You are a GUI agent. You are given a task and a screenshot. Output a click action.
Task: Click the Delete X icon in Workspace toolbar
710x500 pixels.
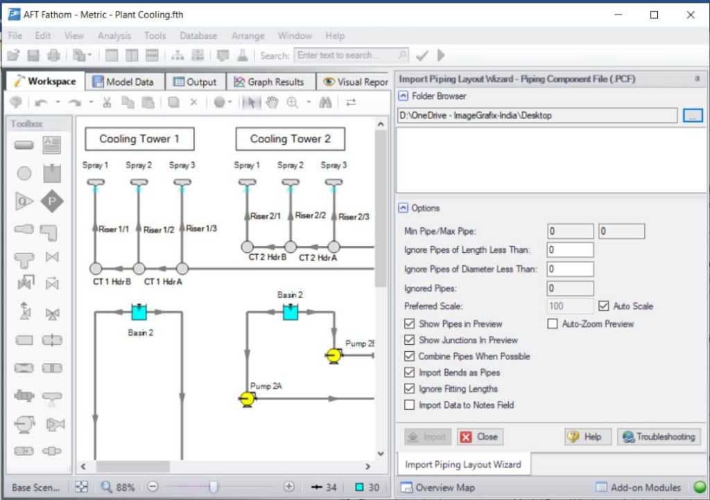point(194,102)
